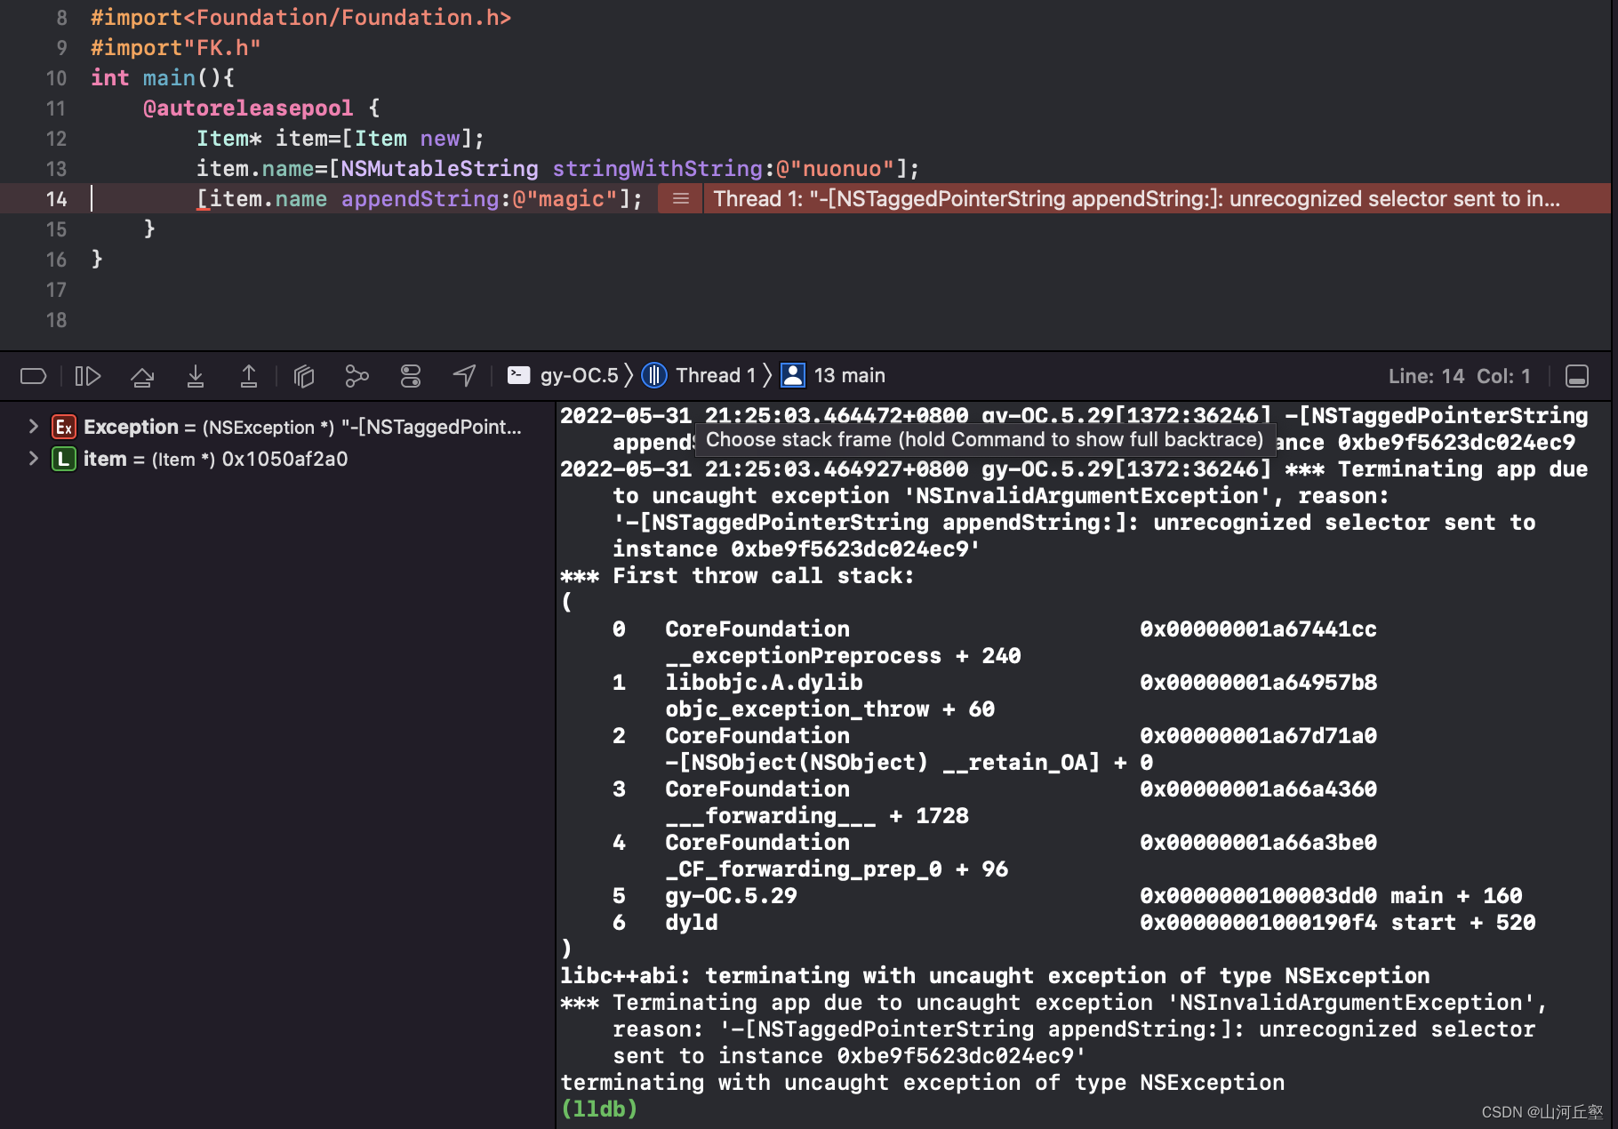Click the Step Out debug icon
Screen dimensions: 1618x1129
[x=249, y=376]
